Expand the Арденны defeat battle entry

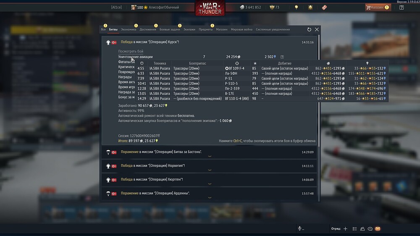[209, 194]
